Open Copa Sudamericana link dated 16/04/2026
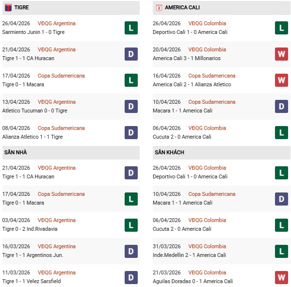 click(x=212, y=76)
